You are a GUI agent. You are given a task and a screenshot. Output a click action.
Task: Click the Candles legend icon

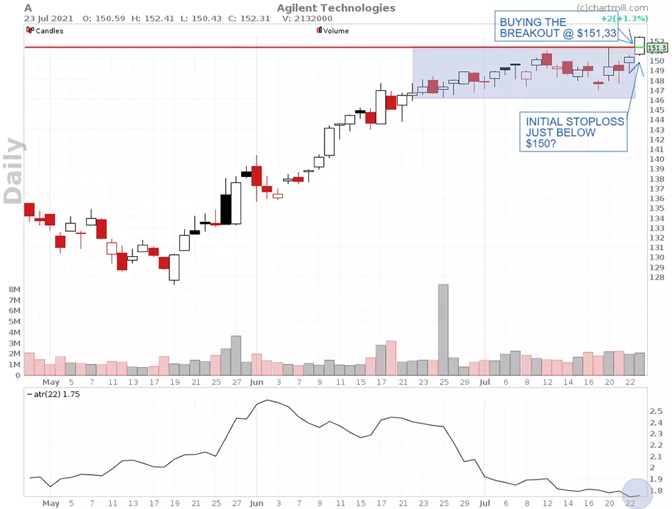coord(30,30)
